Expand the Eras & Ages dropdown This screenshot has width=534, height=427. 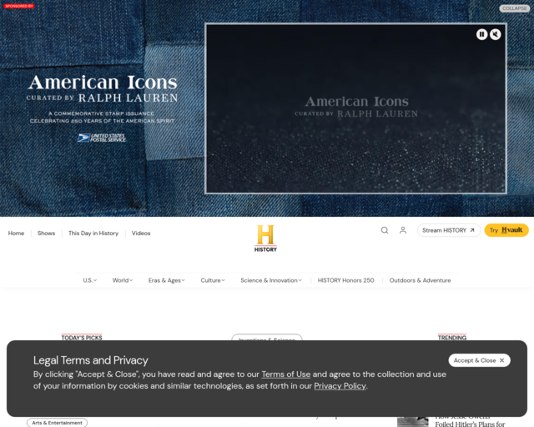pos(167,280)
